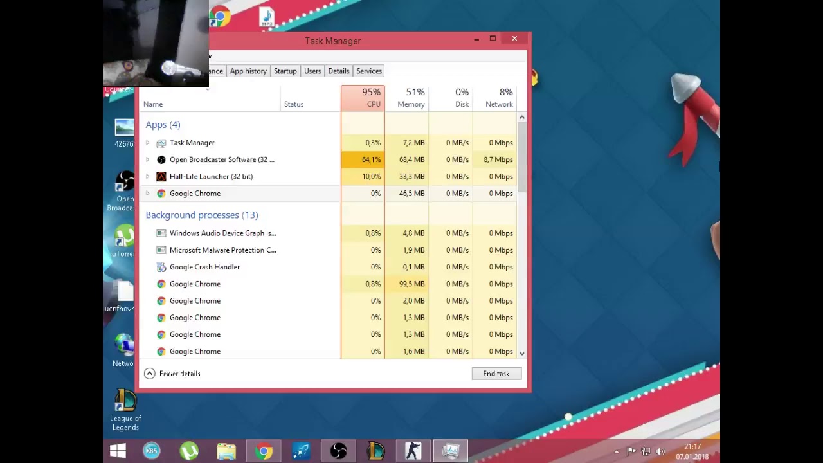Click the Apps (4) group heading

[x=163, y=125]
